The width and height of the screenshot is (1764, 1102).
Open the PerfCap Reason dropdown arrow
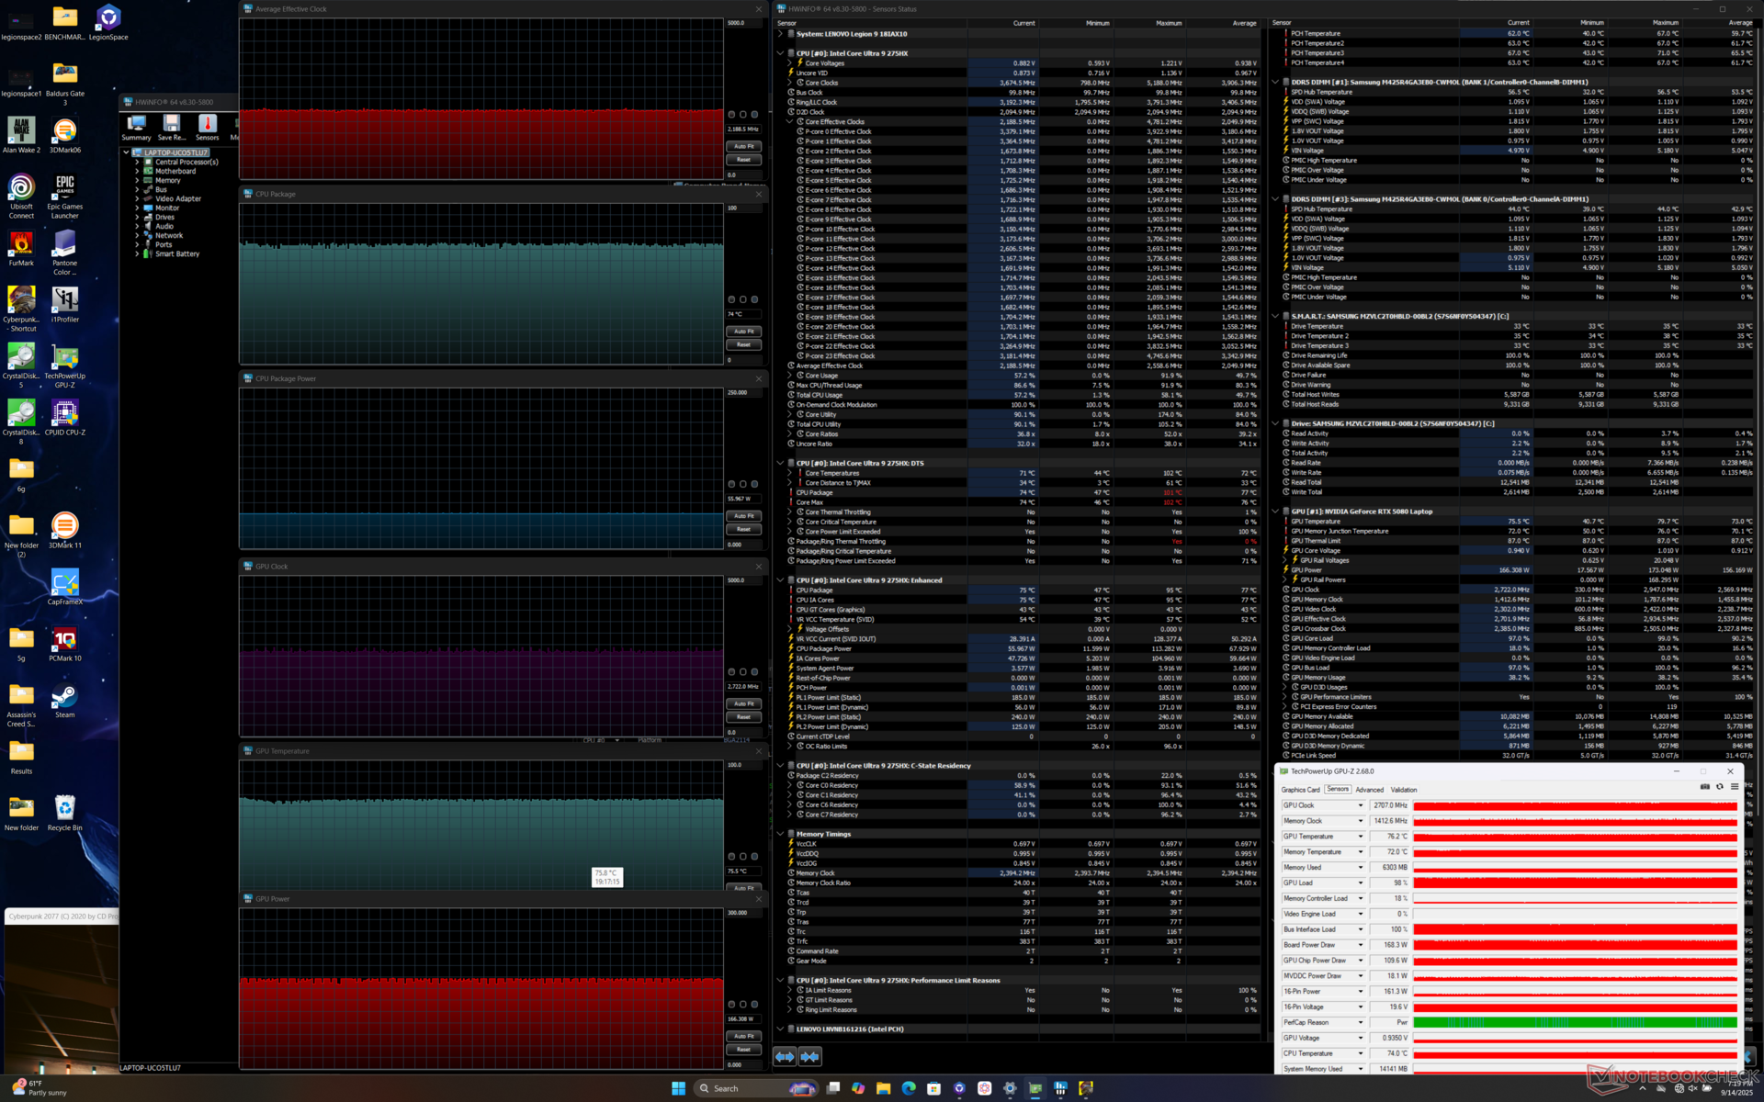coord(1361,1022)
